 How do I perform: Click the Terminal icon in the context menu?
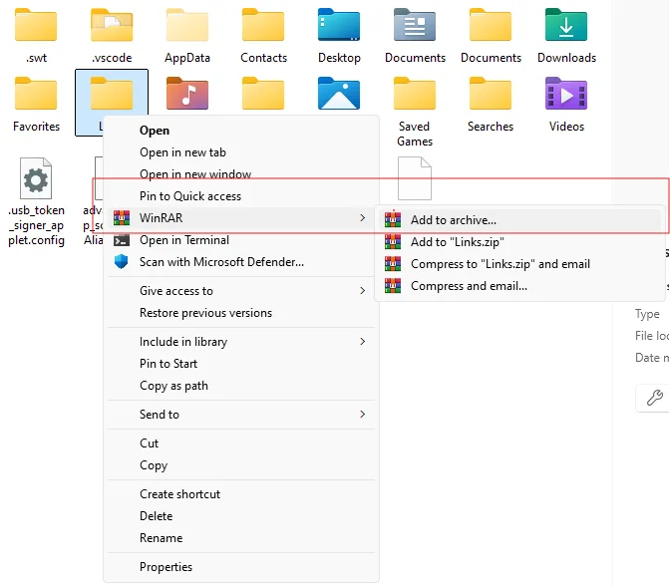tap(122, 240)
